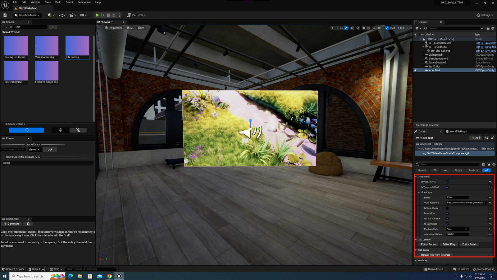Toggle the Is Loop Playback checkbox

coord(447,219)
